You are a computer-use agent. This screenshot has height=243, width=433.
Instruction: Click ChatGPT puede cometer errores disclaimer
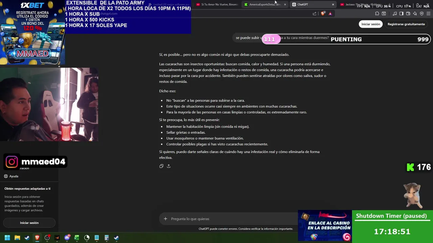(246, 229)
